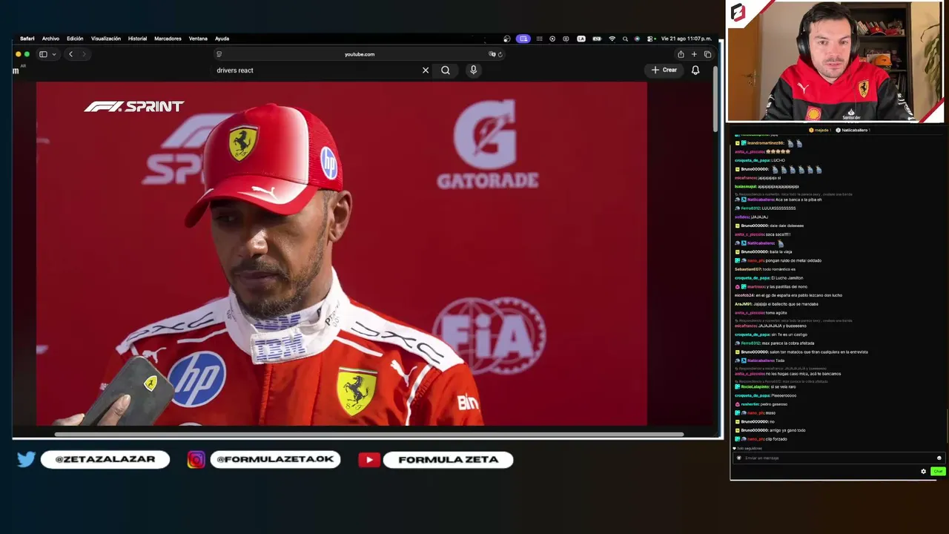Open the Ayuda menu
The image size is (949, 534).
(222, 39)
